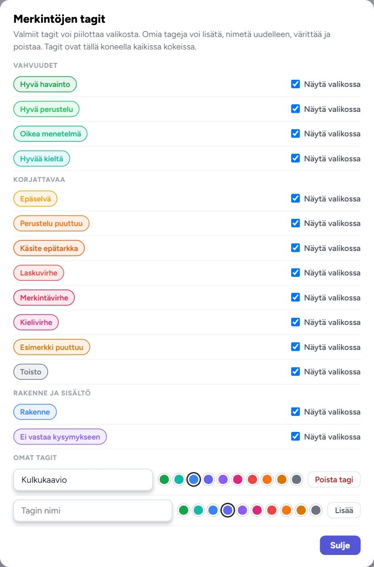Edit the Kulkukaavio tag name field

pyautogui.click(x=83, y=480)
